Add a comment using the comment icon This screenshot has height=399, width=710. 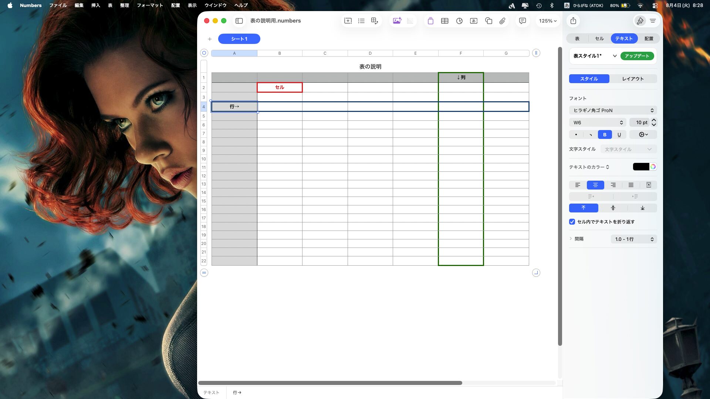point(523,21)
